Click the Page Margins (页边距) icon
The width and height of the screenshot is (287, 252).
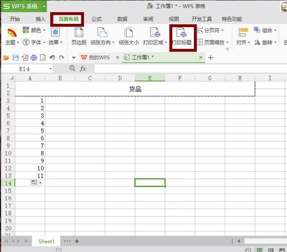tap(79, 37)
